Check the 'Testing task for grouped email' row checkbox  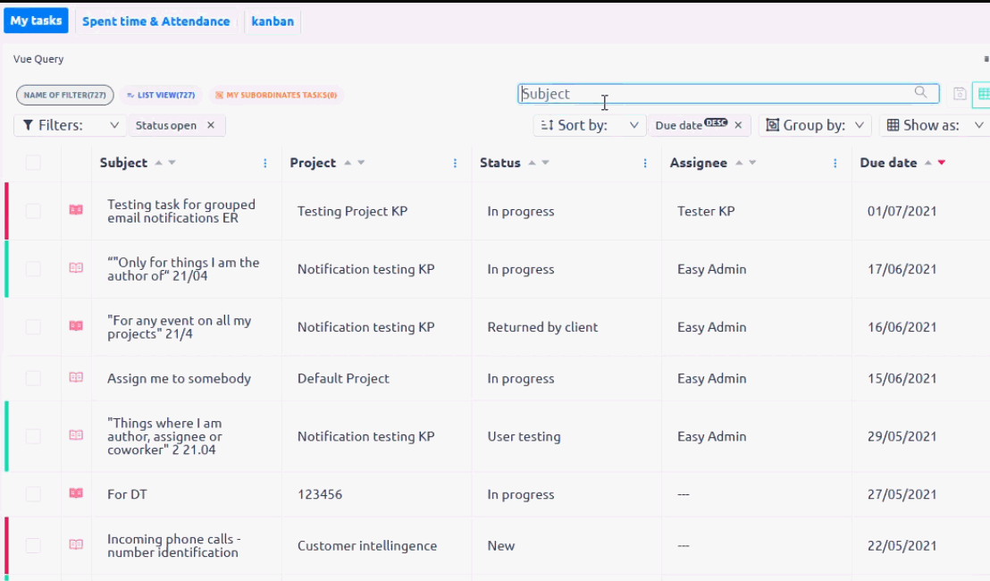pos(33,211)
